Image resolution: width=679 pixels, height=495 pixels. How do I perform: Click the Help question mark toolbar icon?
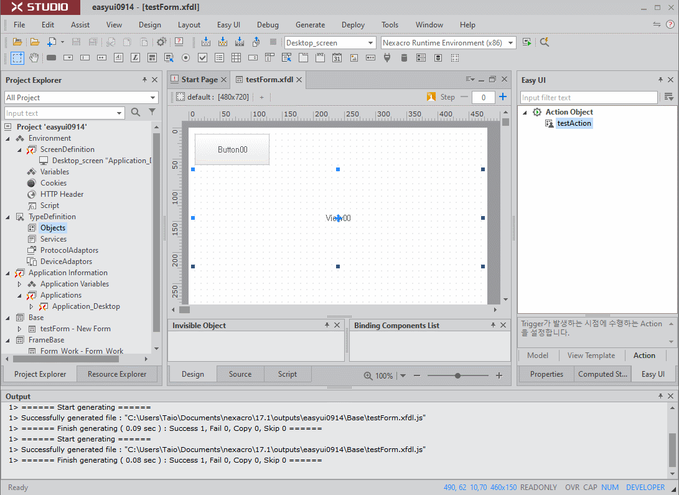coord(179,42)
